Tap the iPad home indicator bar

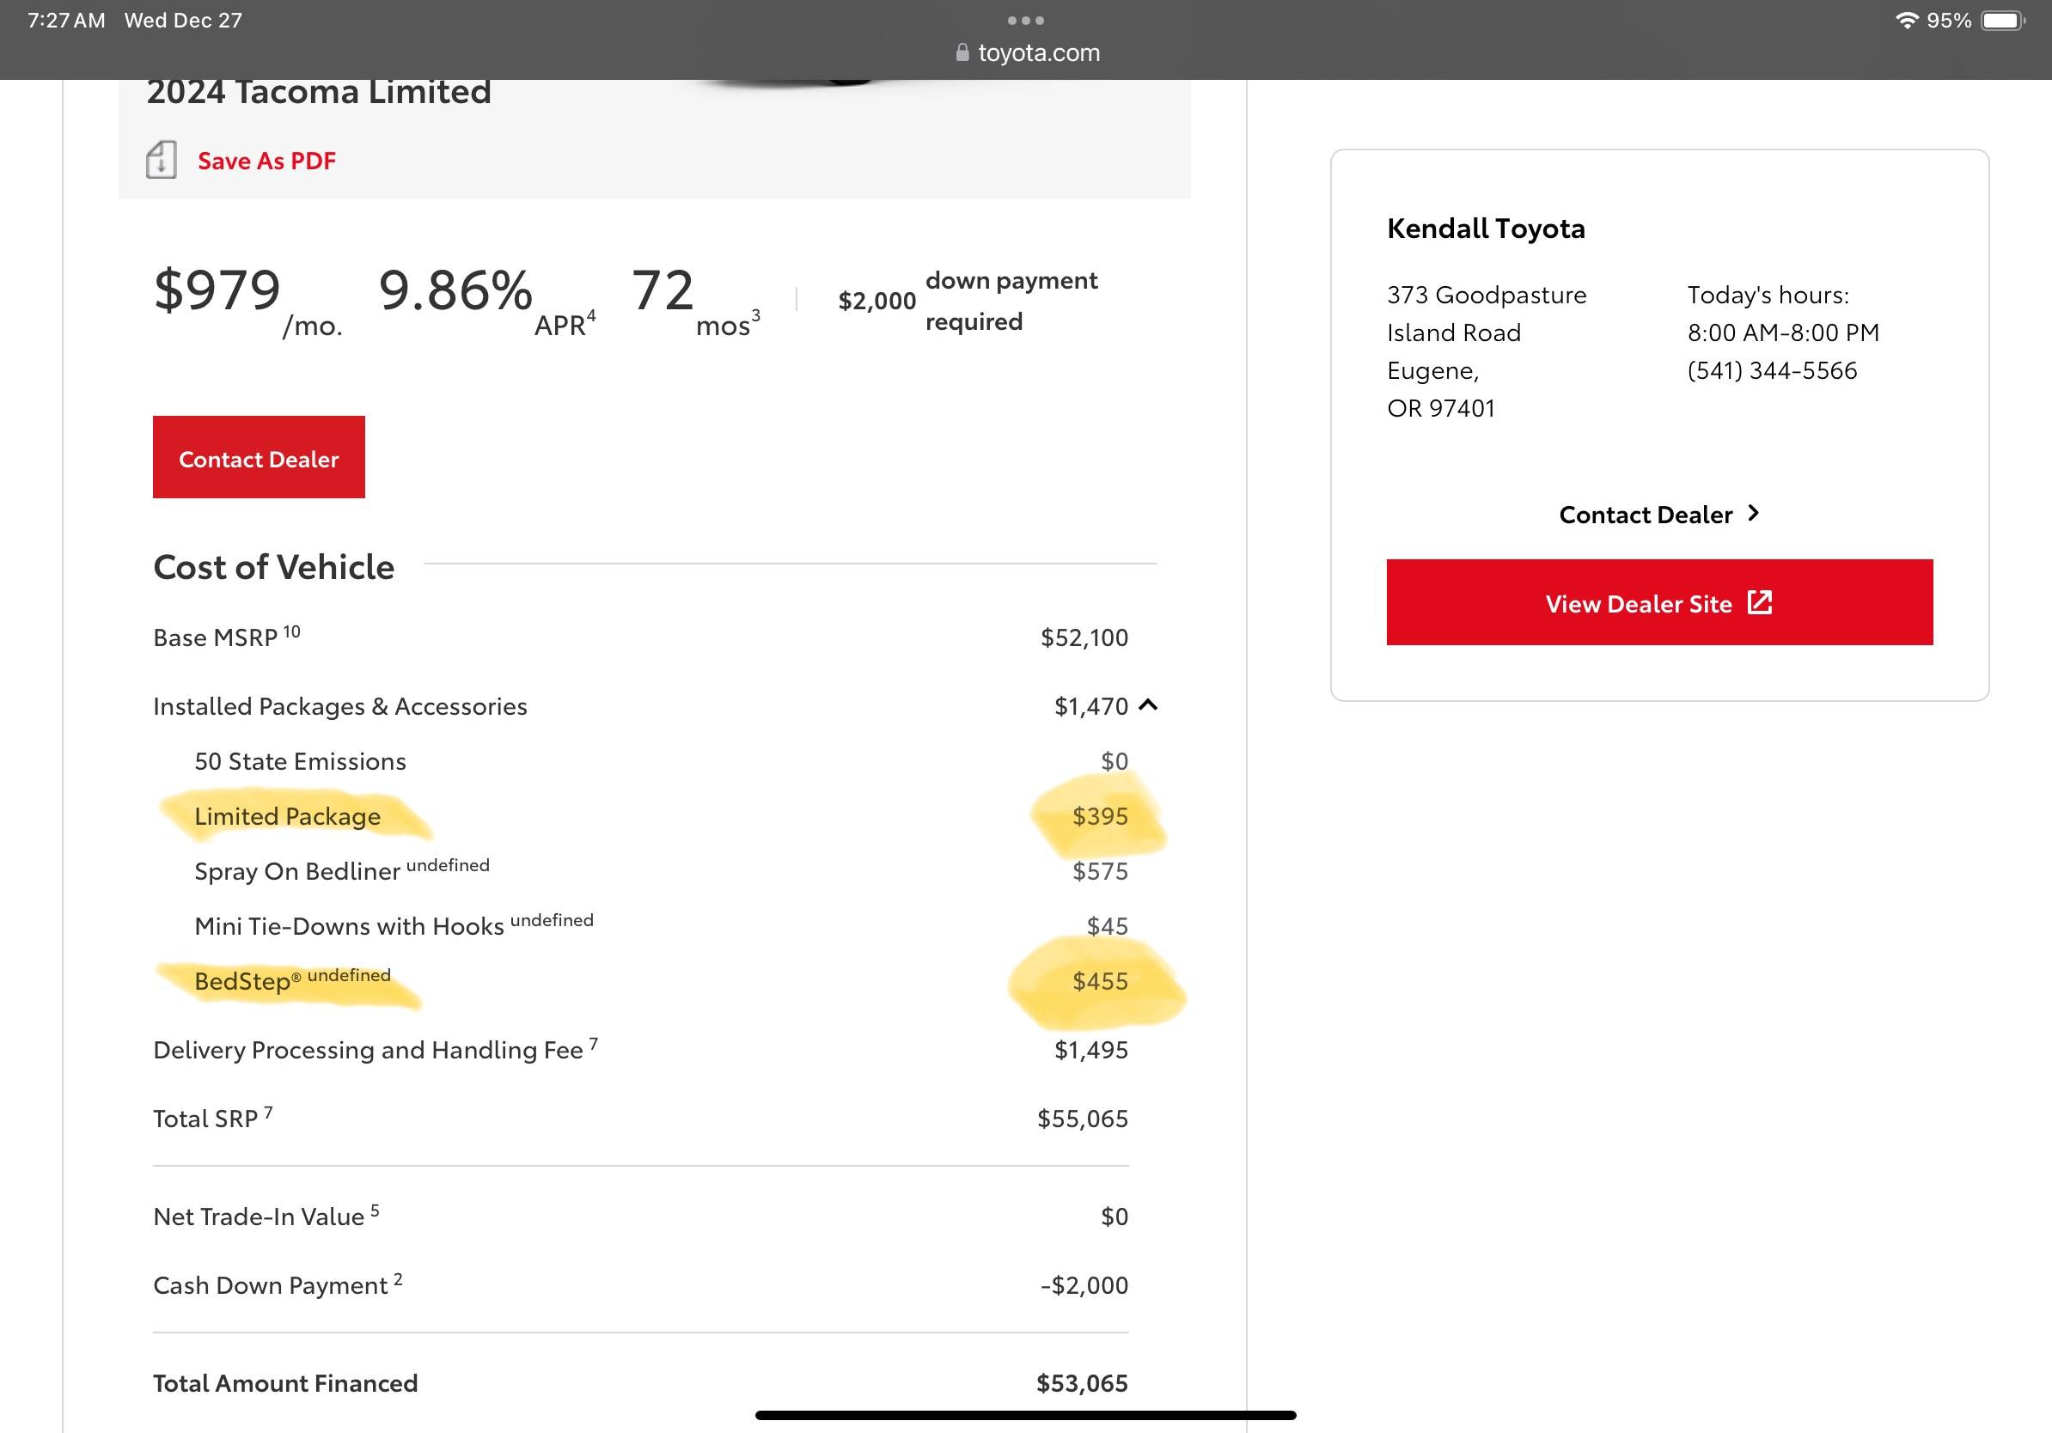tap(1025, 1415)
